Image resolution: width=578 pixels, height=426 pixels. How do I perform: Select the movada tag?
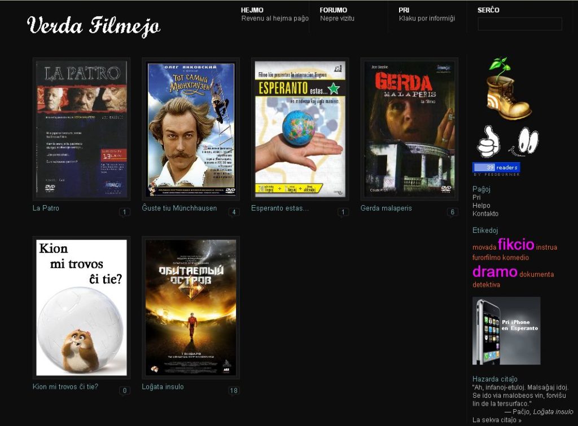(484, 247)
